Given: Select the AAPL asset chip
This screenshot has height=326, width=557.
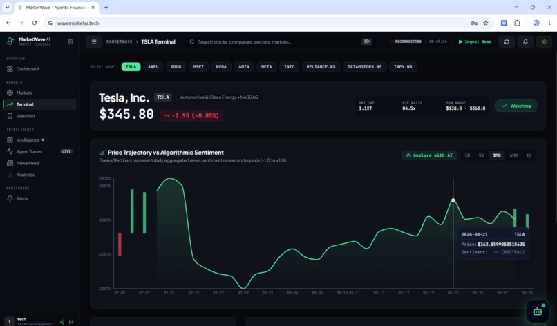Looking at the screenshot, I should tap(153, 67).
